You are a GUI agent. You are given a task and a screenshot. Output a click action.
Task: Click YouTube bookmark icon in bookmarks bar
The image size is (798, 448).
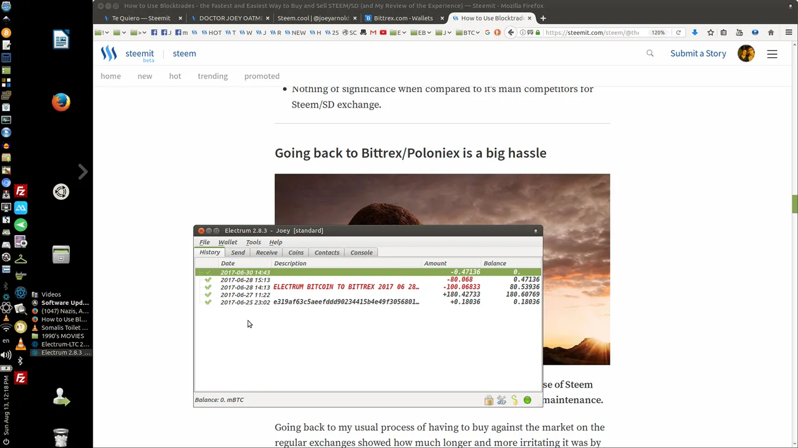(x=383, y=32)
